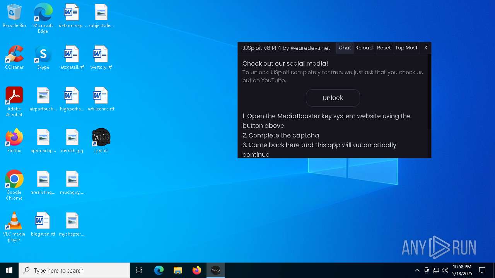
Task: Select the blogsvan.rtf file icon
Action: (43, 225)
